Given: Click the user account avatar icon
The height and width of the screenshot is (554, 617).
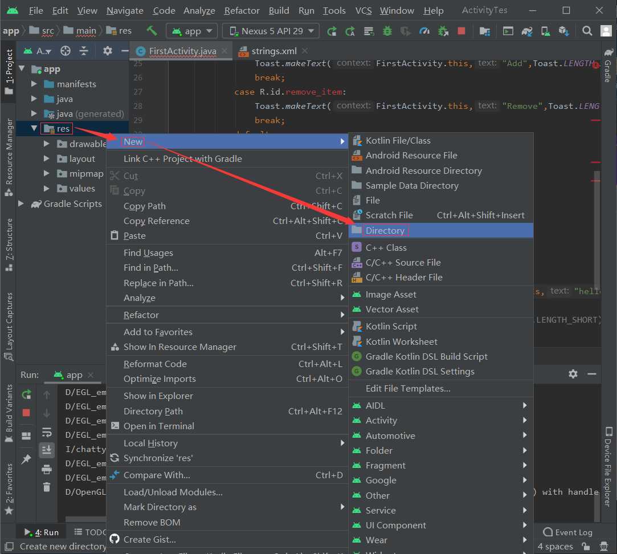Looking at the screenshot, I should coord(606,31).
